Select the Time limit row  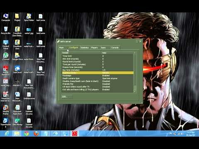click(x=97, y=56)
